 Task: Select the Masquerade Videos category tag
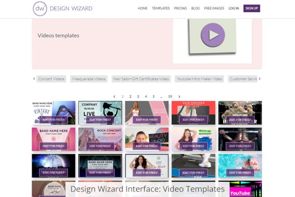[89, 79]
